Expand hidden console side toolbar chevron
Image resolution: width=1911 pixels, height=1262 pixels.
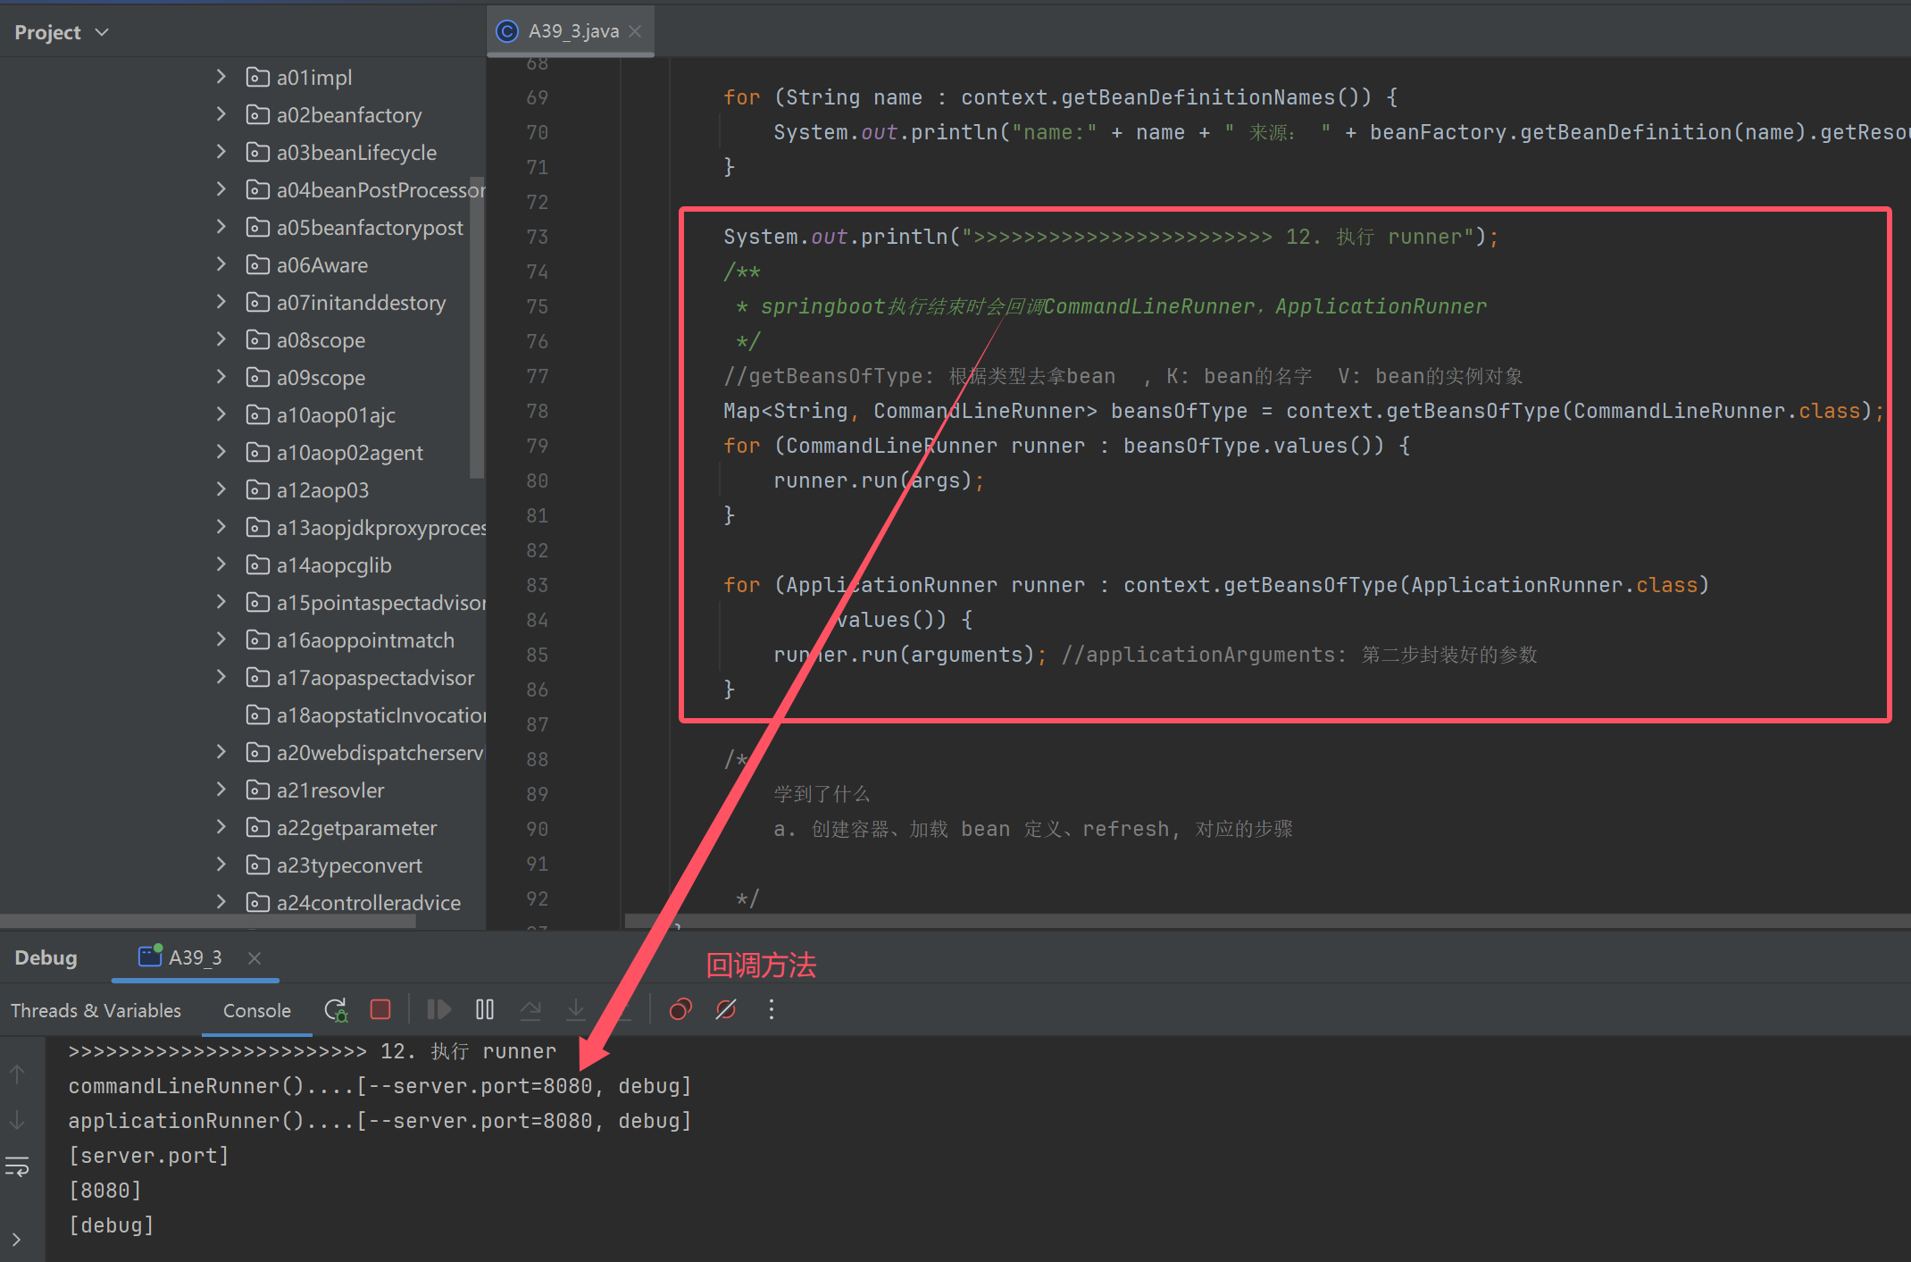point(17,1239)
